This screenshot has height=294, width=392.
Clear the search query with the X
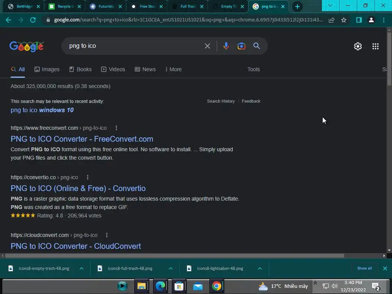pos(207,46)
